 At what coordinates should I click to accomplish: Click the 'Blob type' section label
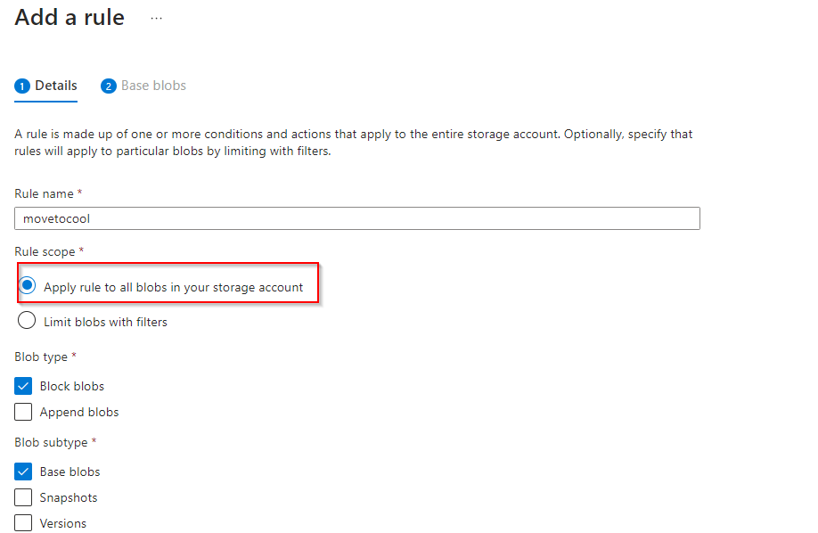pyautogui.click(x=41, y=357)
